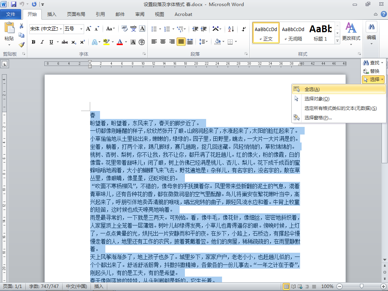Open 更改样式 dropdown
388x291 pixels.
point(351,34)
